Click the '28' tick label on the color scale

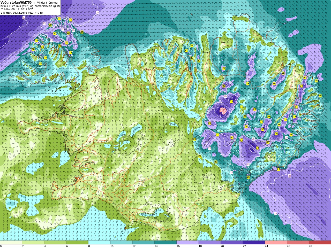(310, 246)
